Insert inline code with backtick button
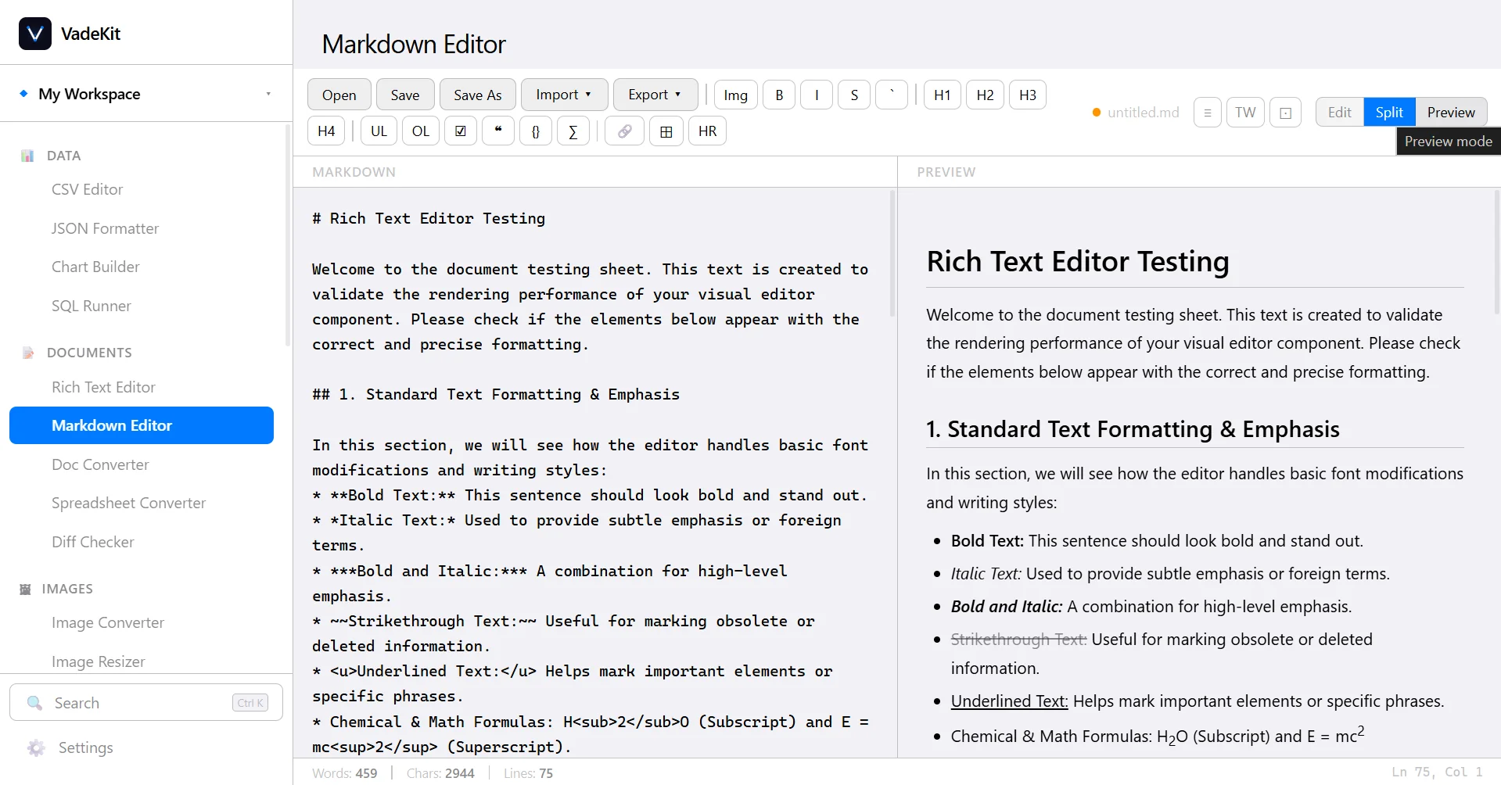 (892, 95)
